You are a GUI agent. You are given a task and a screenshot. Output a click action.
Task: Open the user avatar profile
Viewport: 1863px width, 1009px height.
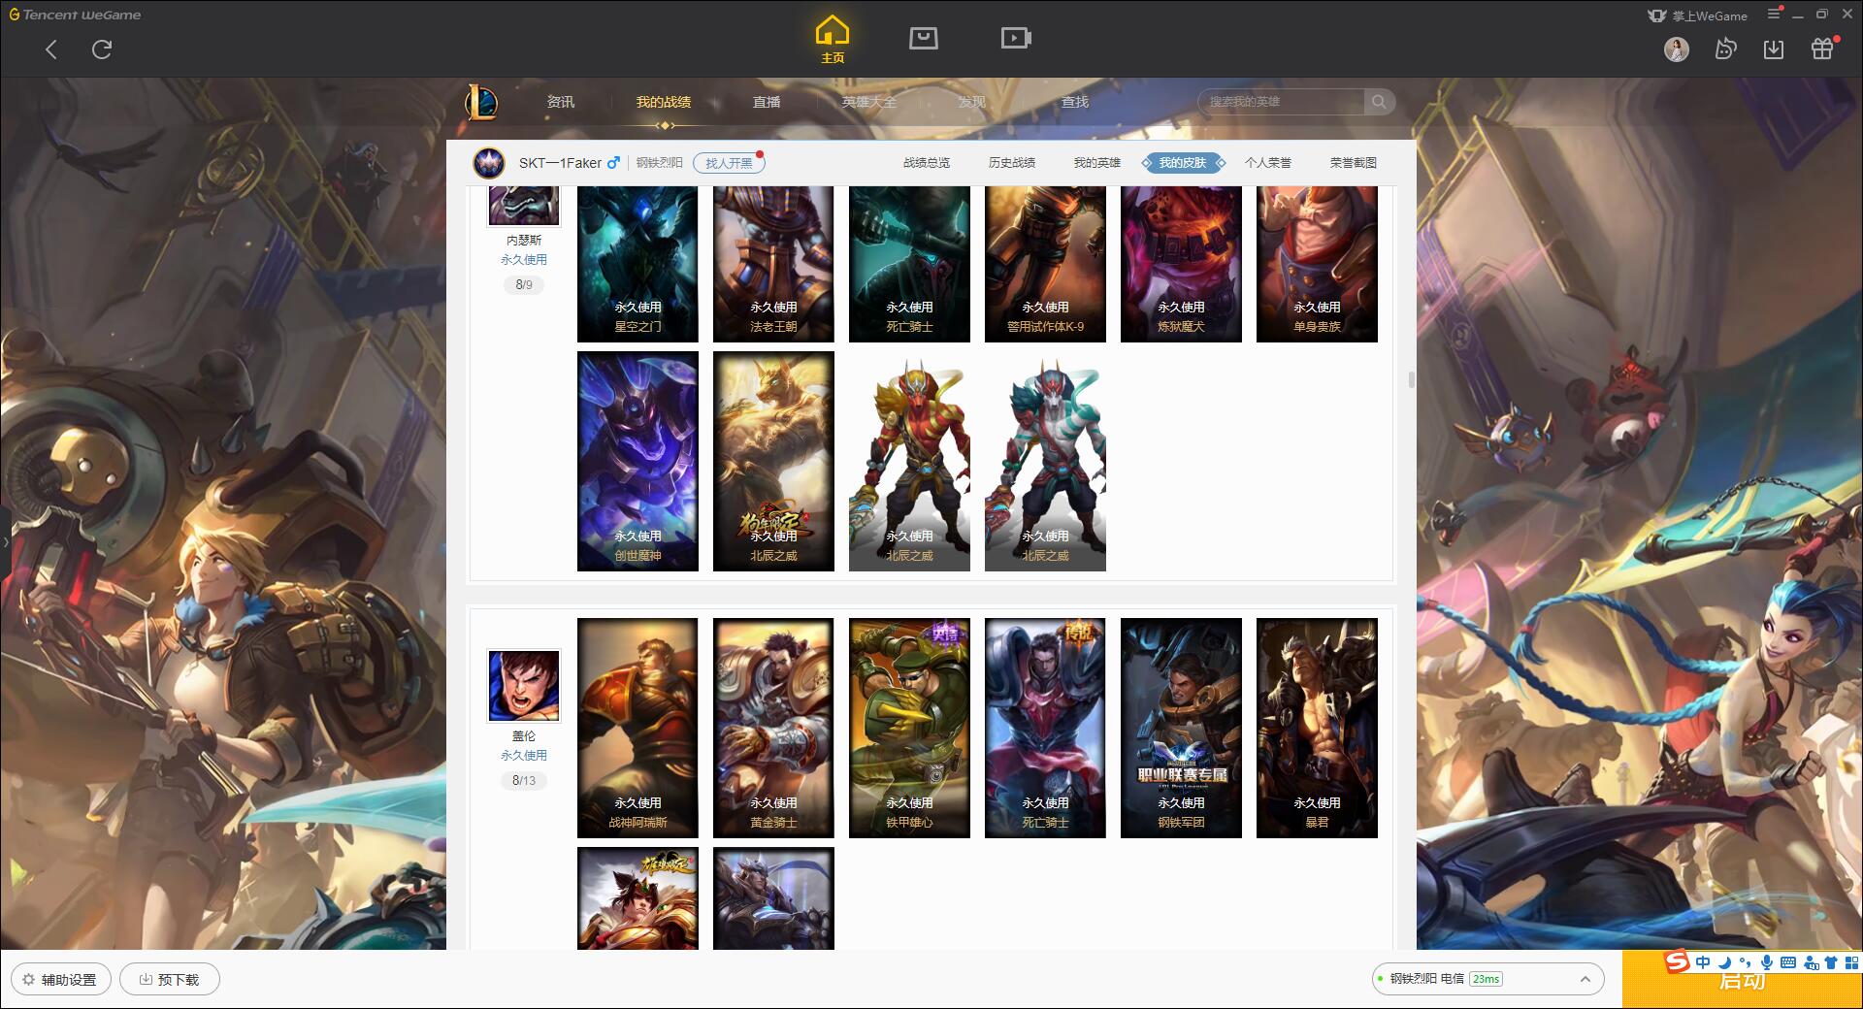(1677, 49)
